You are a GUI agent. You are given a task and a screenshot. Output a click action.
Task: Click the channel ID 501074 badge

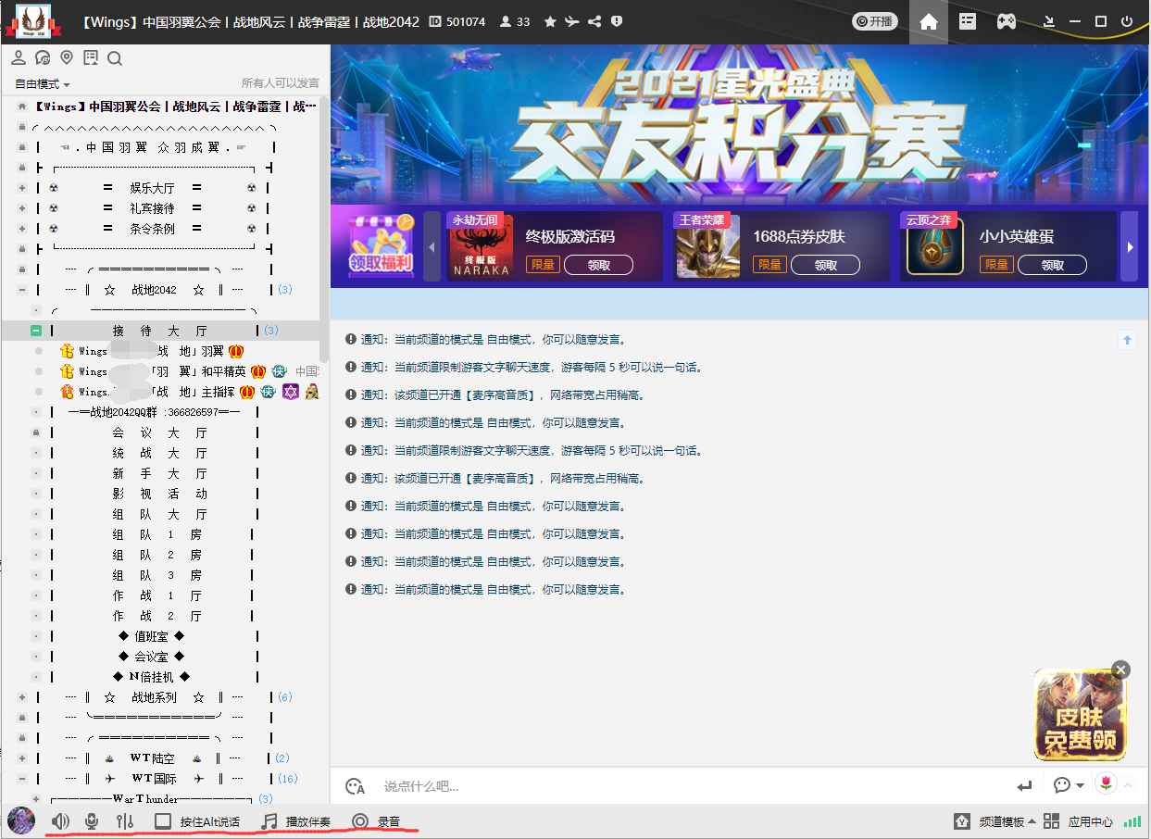pos(457,21)
